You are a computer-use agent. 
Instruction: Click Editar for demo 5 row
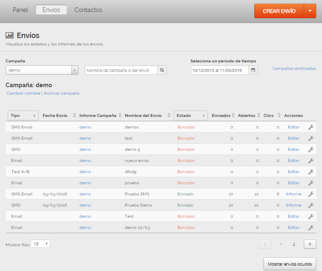pos(294,150)
